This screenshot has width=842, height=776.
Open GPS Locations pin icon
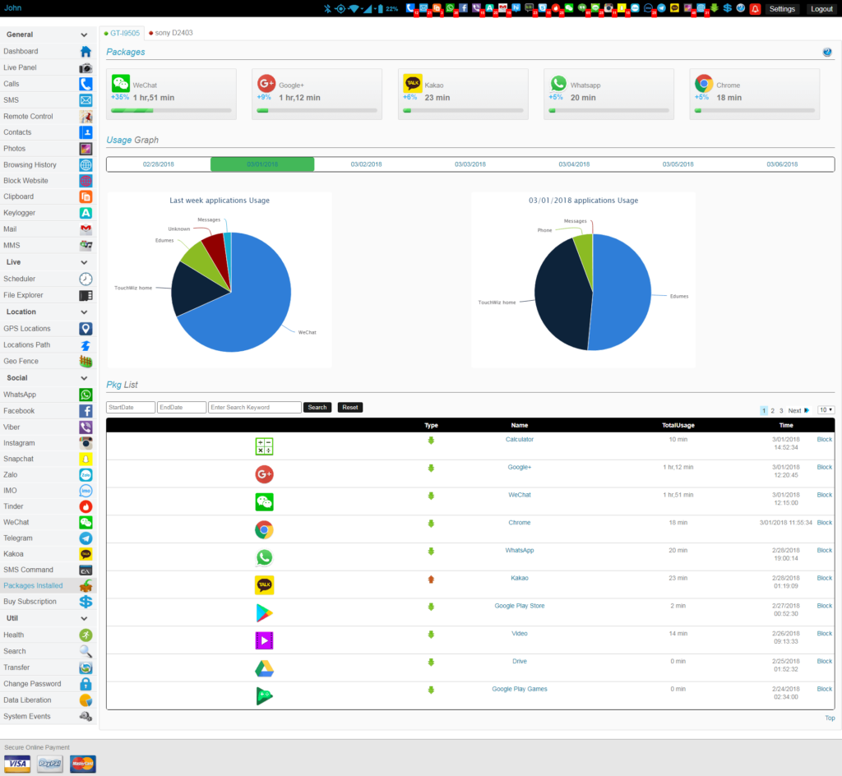point(86,329)
